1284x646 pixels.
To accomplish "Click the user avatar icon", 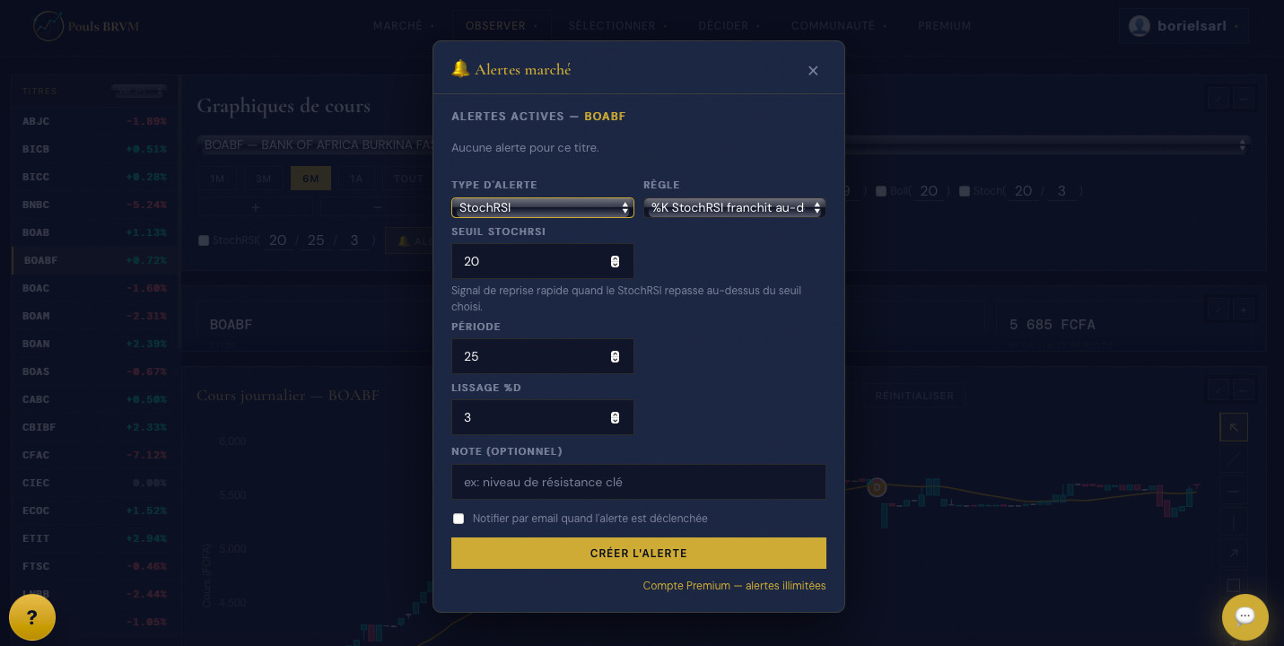I will [1140, 26].
